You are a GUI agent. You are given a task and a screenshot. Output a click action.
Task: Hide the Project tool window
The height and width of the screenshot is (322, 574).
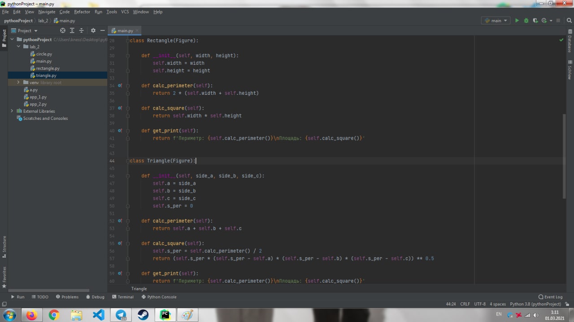103,30
